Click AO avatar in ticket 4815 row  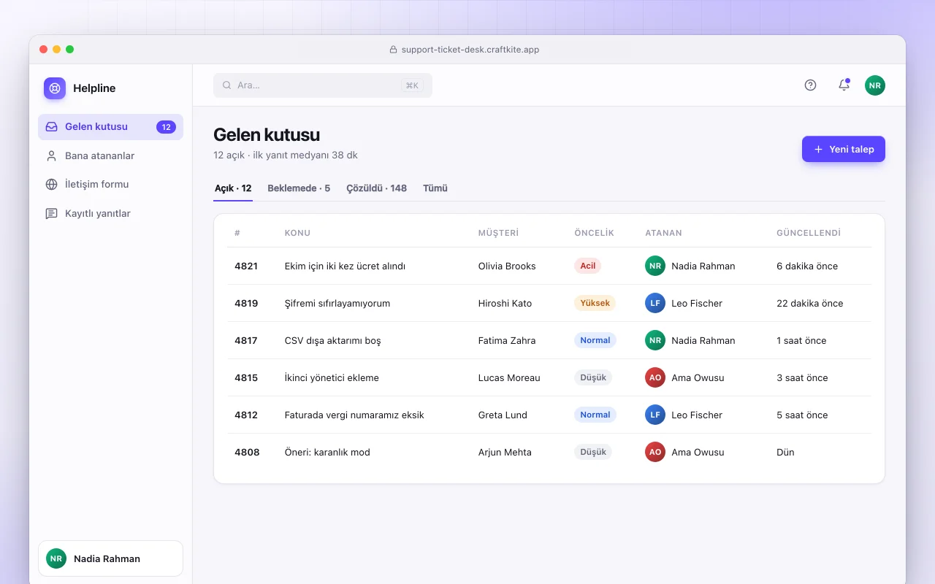point(655,377)
